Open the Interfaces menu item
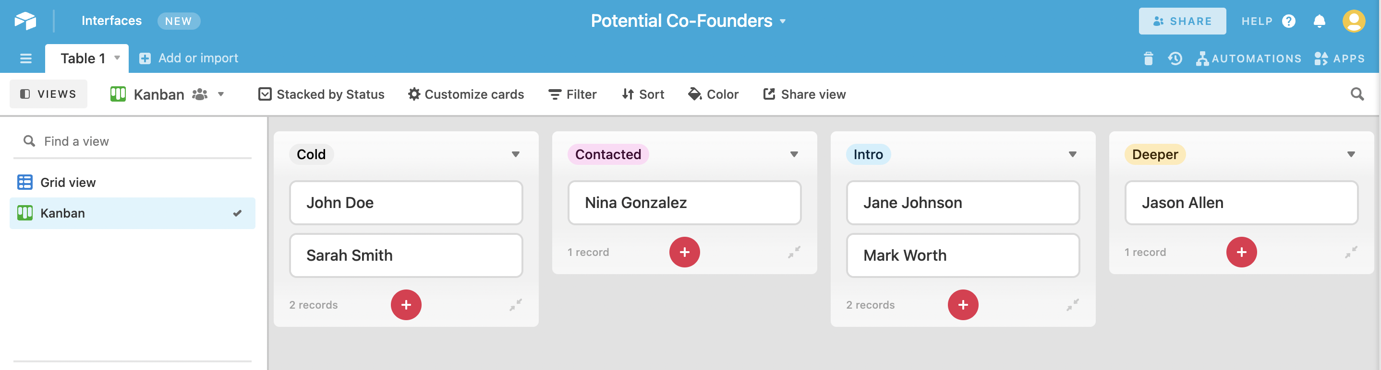Screen dimensions: 1381x370 [111, 21]
